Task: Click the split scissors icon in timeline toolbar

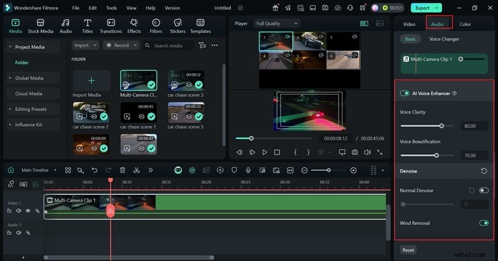Action: coord(136,170)
